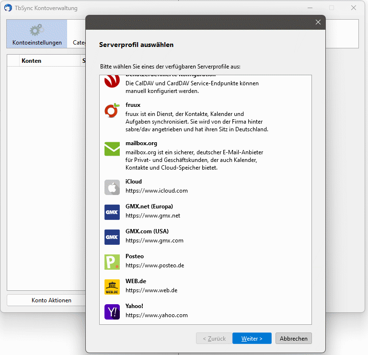Click the mailbox.org description paragraph
This screenshot has width=368, height=355.
[195, 160]
